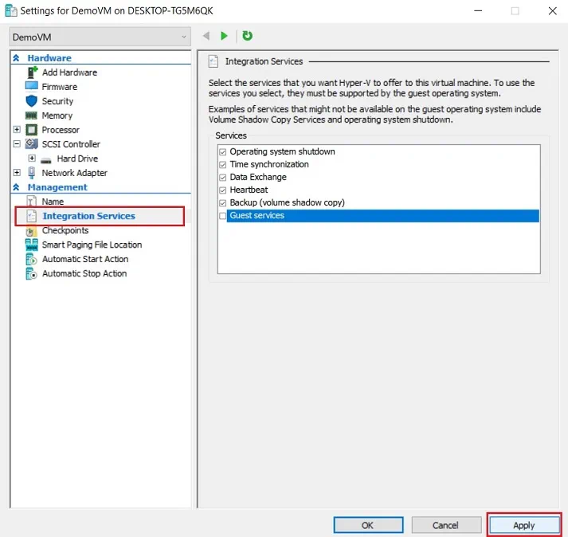Select the Firmware monitor icon
Viewport: 568px width, 537px height.
point(32,87)
